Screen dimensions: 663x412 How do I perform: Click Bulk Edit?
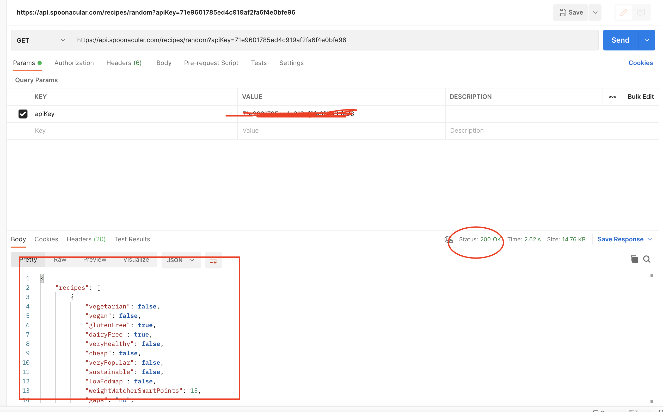point(640,97)
